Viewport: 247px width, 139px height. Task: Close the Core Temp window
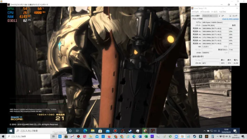(237, 8)
